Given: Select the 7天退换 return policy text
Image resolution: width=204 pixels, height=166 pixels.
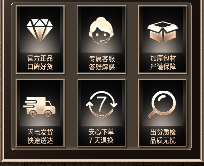Looking at the screenshot, I should [101, 140].
